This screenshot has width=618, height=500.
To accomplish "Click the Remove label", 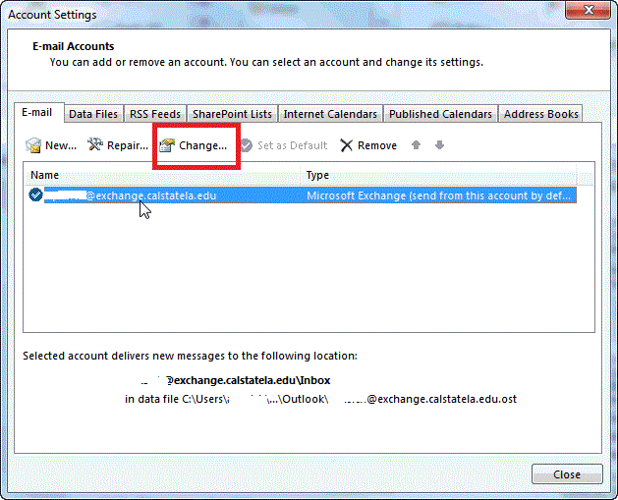I will point(377,145).
